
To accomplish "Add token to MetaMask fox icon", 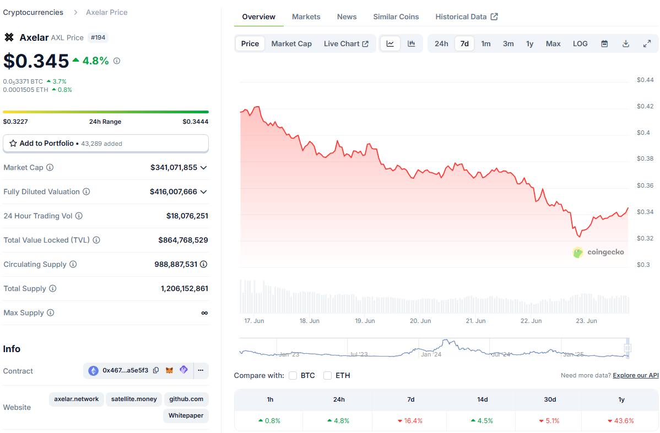I will point(169,370).
